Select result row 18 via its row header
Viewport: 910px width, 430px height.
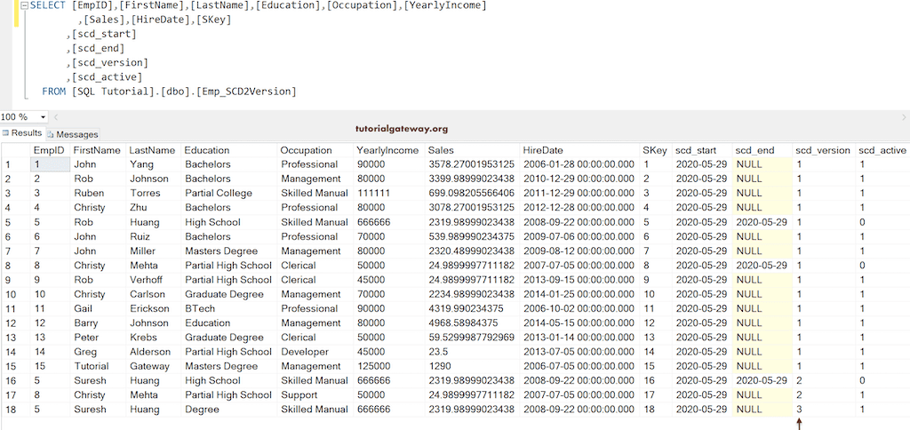click(15, 410)
